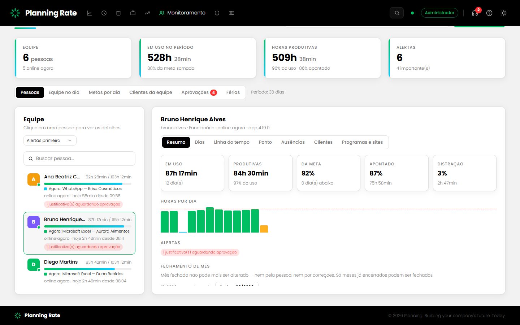The width and height of the screenshot is (520, 325).
Task: Click the ALERTAS summary card showing 6
Action: (447, 58)
